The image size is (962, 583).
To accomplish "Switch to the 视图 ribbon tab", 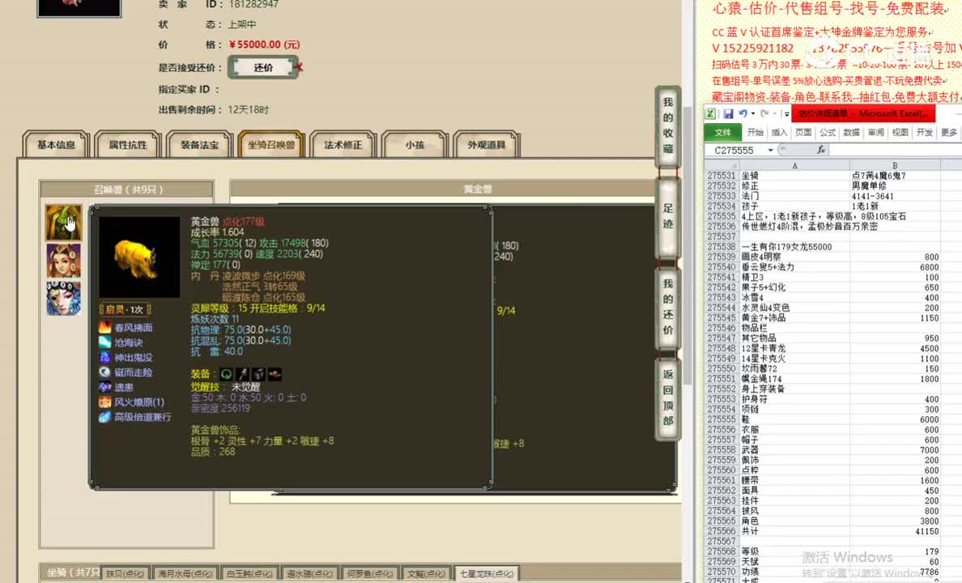I will pyautogui.click(x=900, y=133).
